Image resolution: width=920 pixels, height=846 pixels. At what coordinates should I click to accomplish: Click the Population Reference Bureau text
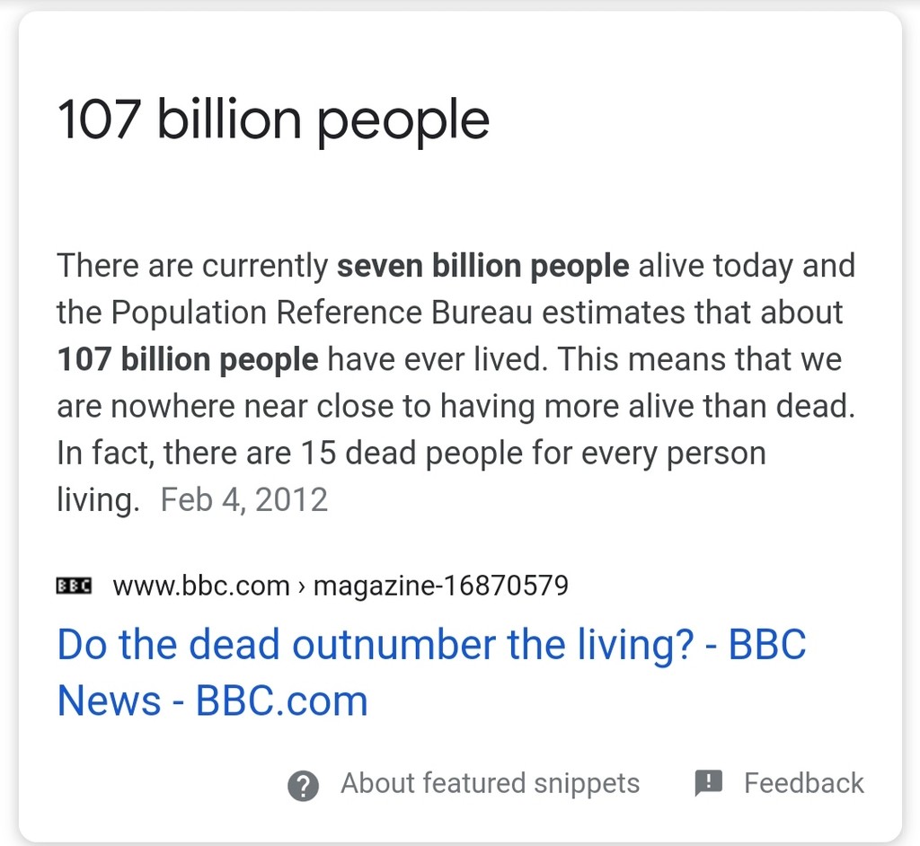[322, 313]
